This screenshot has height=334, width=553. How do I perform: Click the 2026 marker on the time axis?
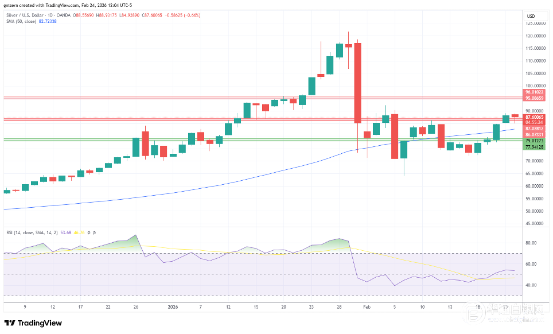(172, 307)
